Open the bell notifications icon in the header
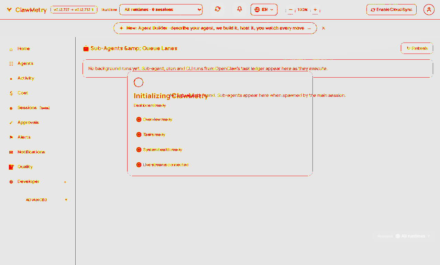Image resolution: width=440 pixels, height=265 pixels. [x=240, y=9]
